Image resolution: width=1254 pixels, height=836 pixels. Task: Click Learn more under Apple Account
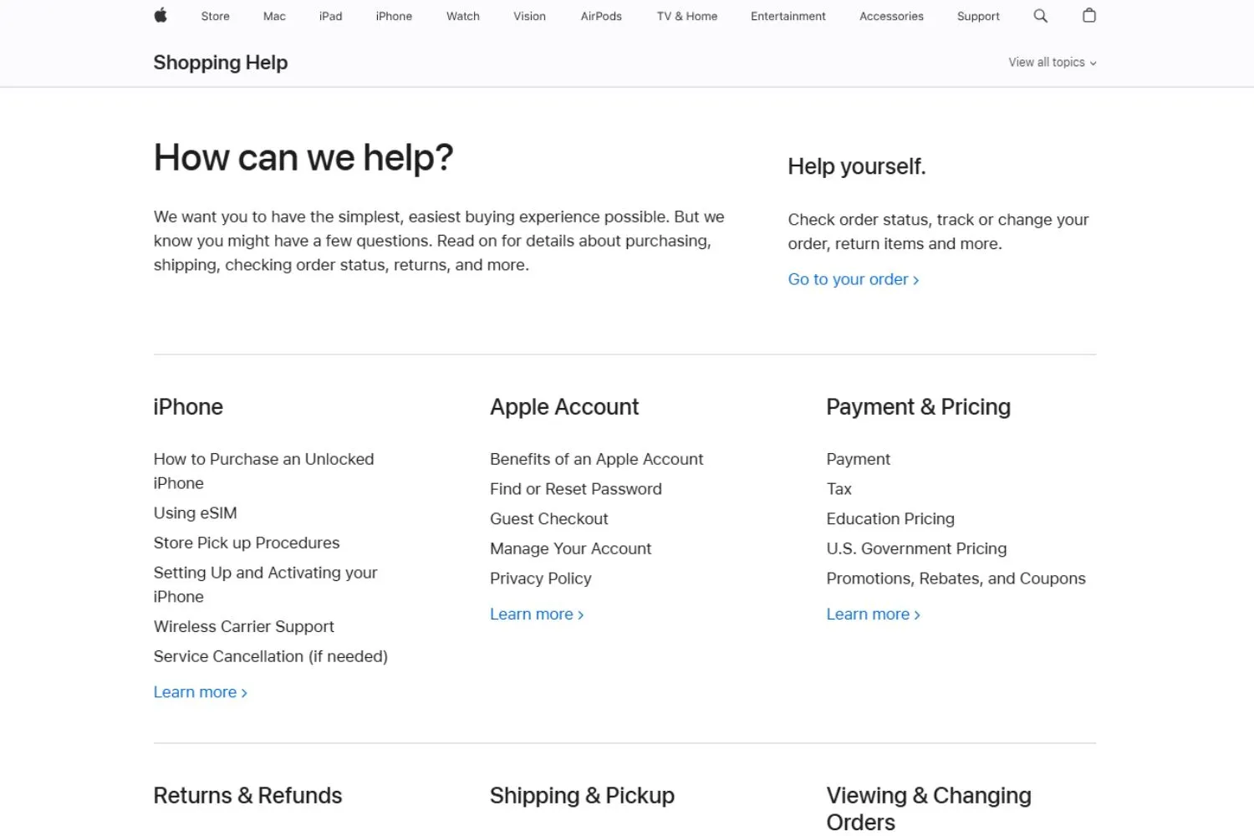537,614
